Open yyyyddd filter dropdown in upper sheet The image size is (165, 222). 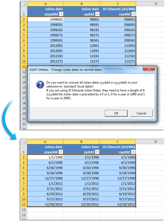pos(61,14)
